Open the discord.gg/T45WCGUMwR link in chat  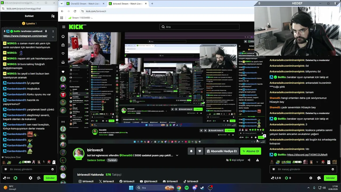point(307,155)
